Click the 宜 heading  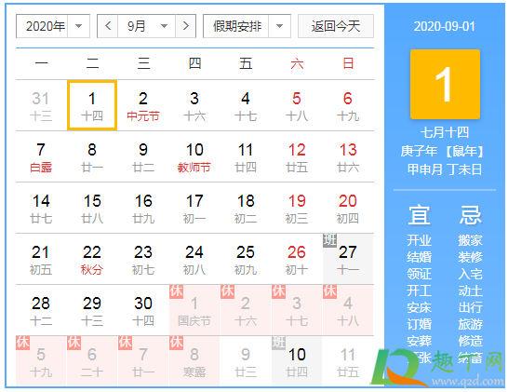420,215
